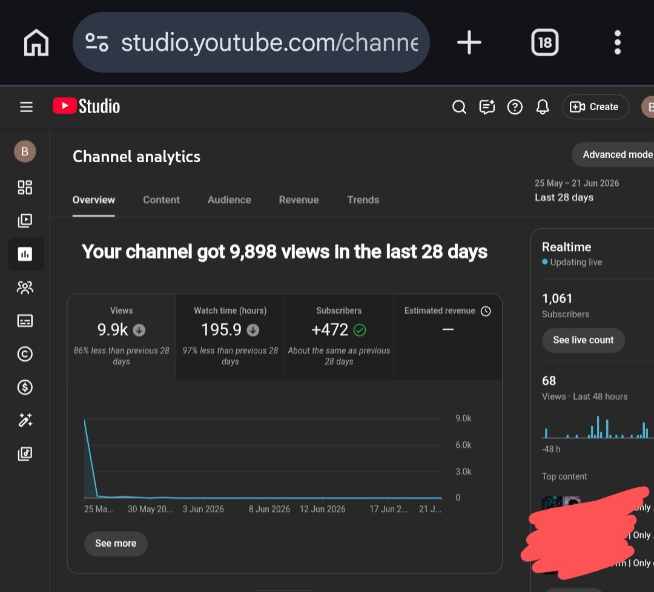Click the realtime 48 hours bar chart
The image size is (654, 592).
coord(597,427)
